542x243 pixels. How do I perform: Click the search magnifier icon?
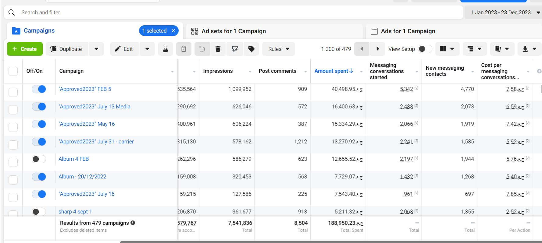(x=12, y=12)
